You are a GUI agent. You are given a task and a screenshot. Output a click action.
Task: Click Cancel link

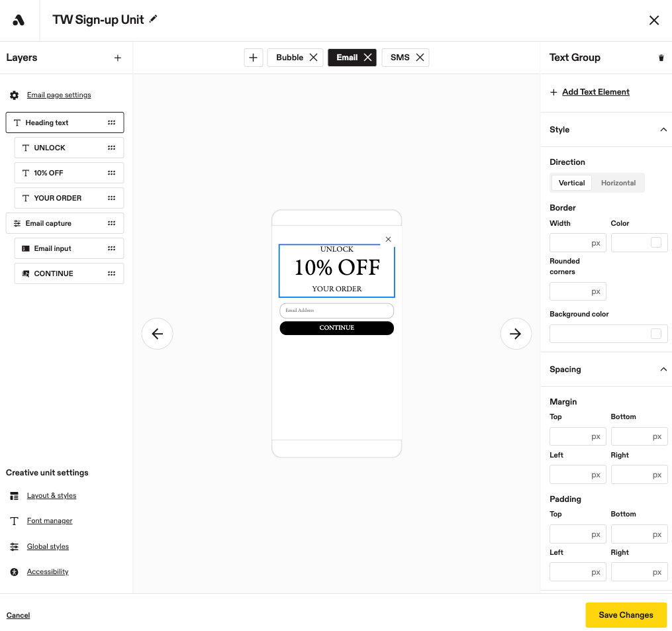click(18, 616)
